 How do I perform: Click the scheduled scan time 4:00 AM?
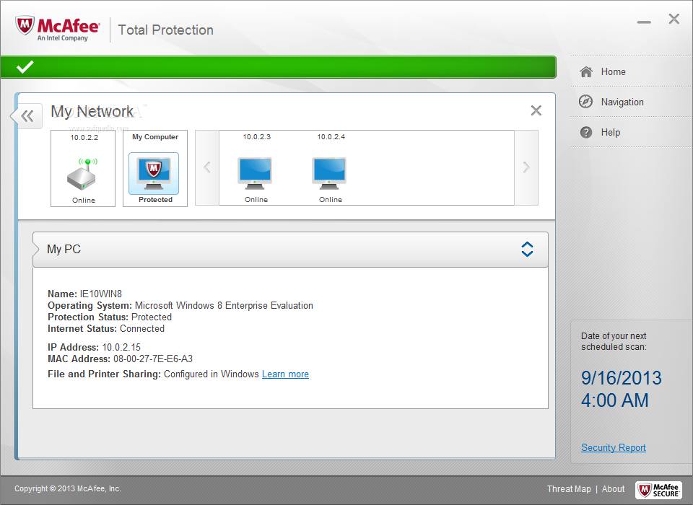(615, 400)
